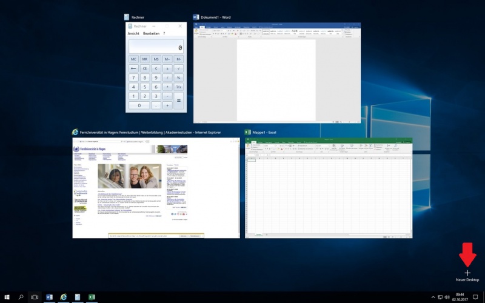
Task: Click digit 8 in Rechner
Action: (x=145, y=78)
